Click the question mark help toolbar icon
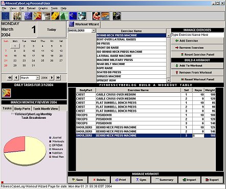The height and width of the screenshot is (189, 226). click(x=117, y=16)
